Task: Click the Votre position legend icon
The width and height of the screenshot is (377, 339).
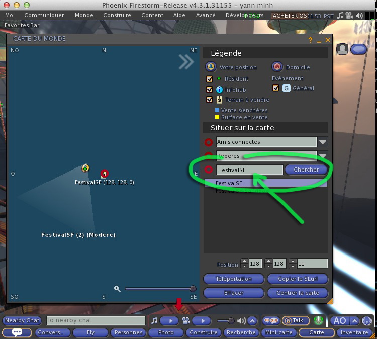Action: [x=211, y=67]
